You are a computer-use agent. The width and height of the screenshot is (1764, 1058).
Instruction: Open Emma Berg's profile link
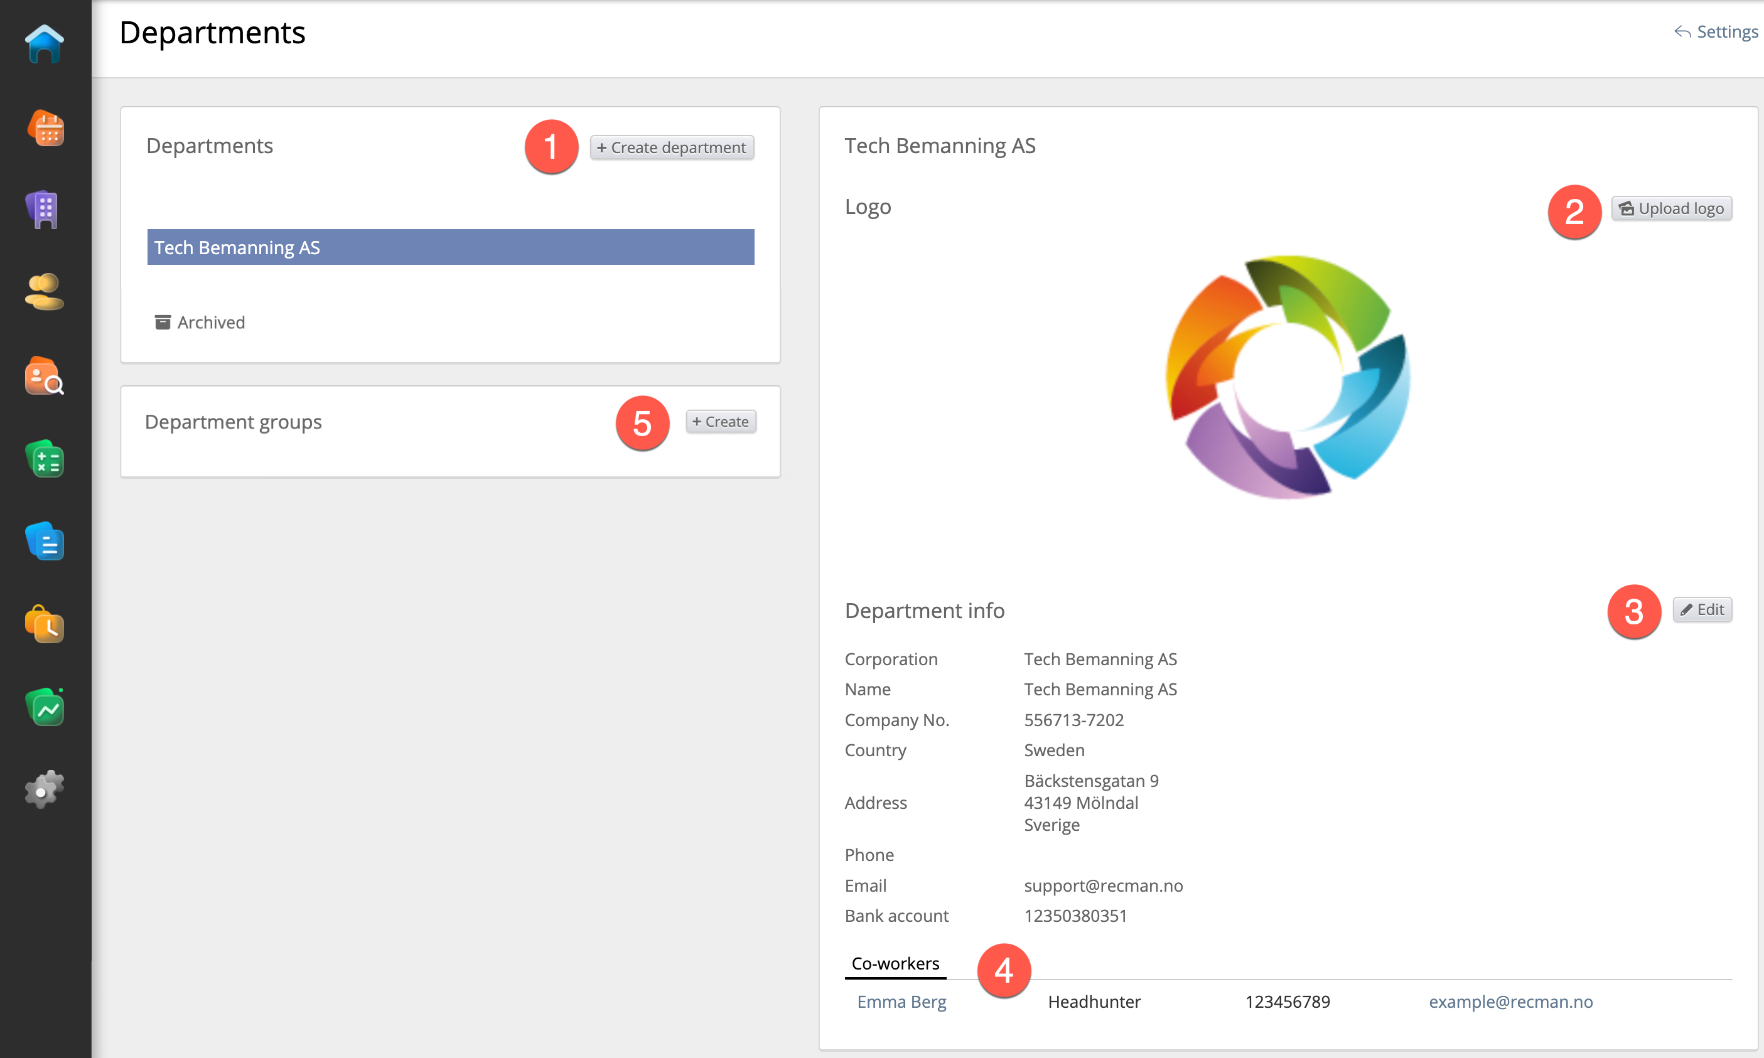pyautogui.click(x=901, y=1002)
